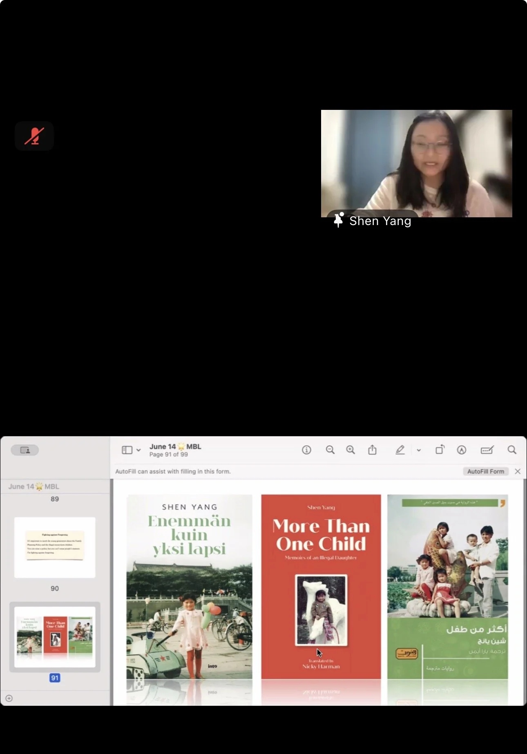Toggle the Preview sidebar view button

click(x=127, y=450)
